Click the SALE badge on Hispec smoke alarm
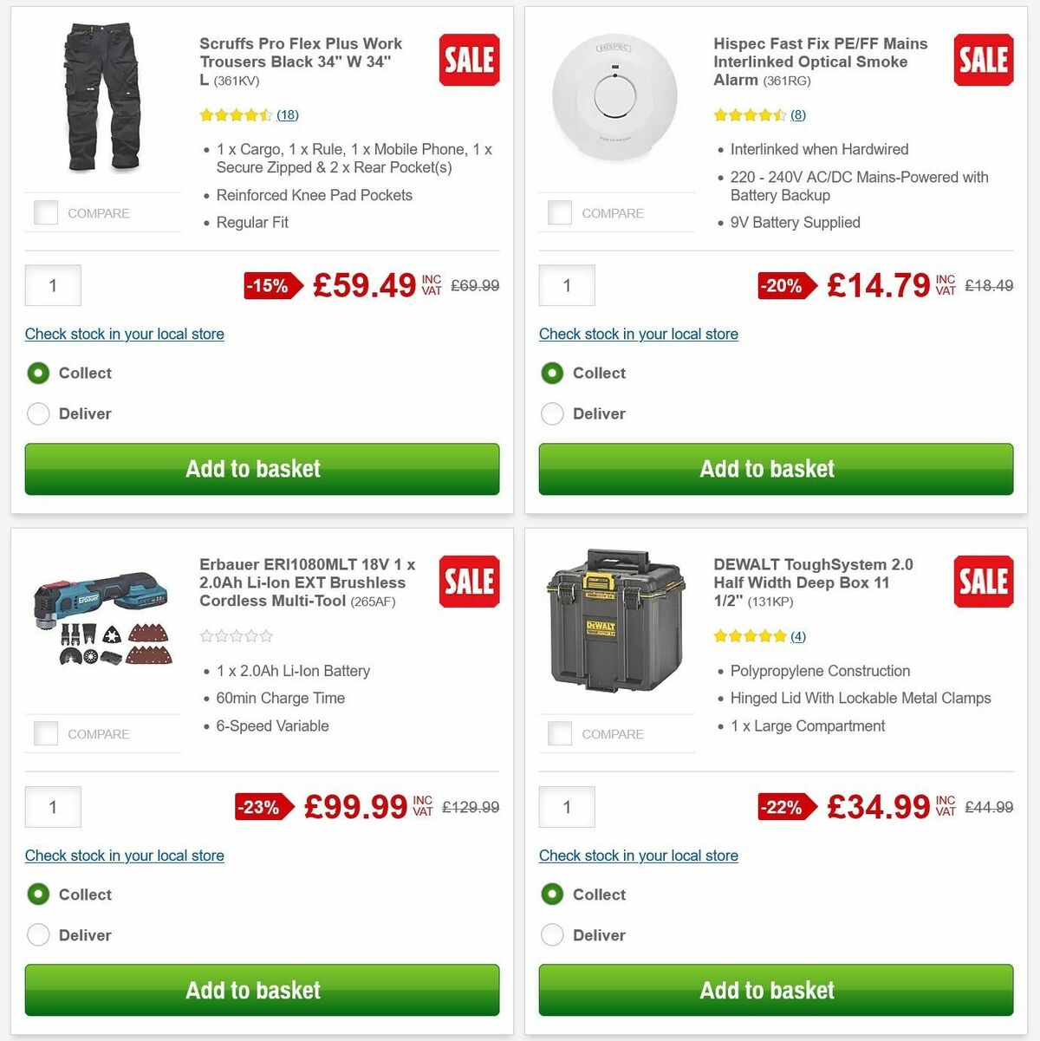The height and width of the screenshot is (1041, 1040). pos(983,60)
